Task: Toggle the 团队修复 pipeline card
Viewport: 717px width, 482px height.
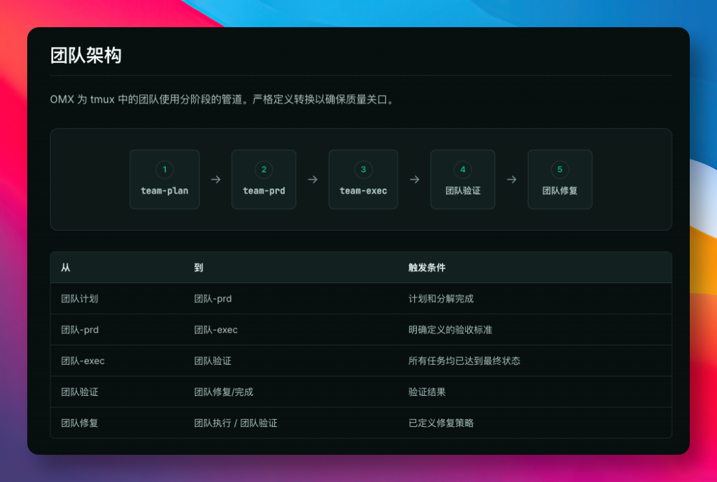Action: coord(560,179)
